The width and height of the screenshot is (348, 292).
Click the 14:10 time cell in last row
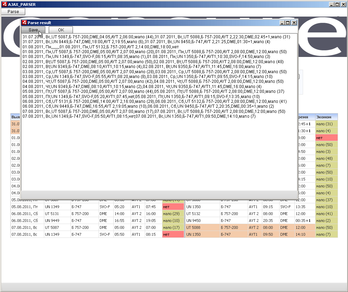coord(305,234)
